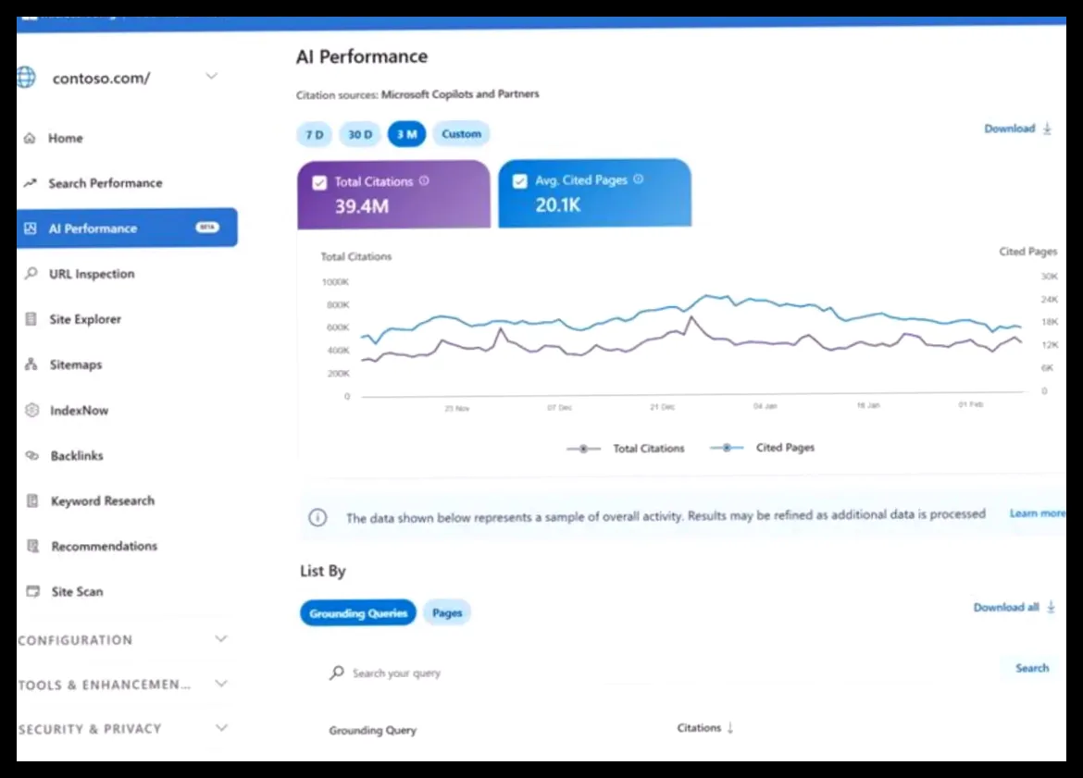Viewport: 1083px width, 778px height.
Task: Click the Grounding Query column header
Action: coord(372,730)
